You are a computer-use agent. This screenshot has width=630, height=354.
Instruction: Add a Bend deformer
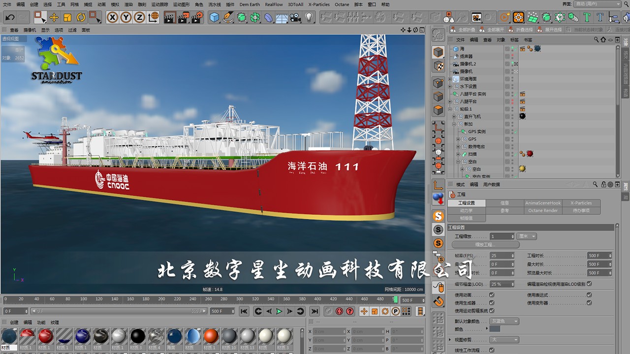pyautogui.click(x=268, y=18)
